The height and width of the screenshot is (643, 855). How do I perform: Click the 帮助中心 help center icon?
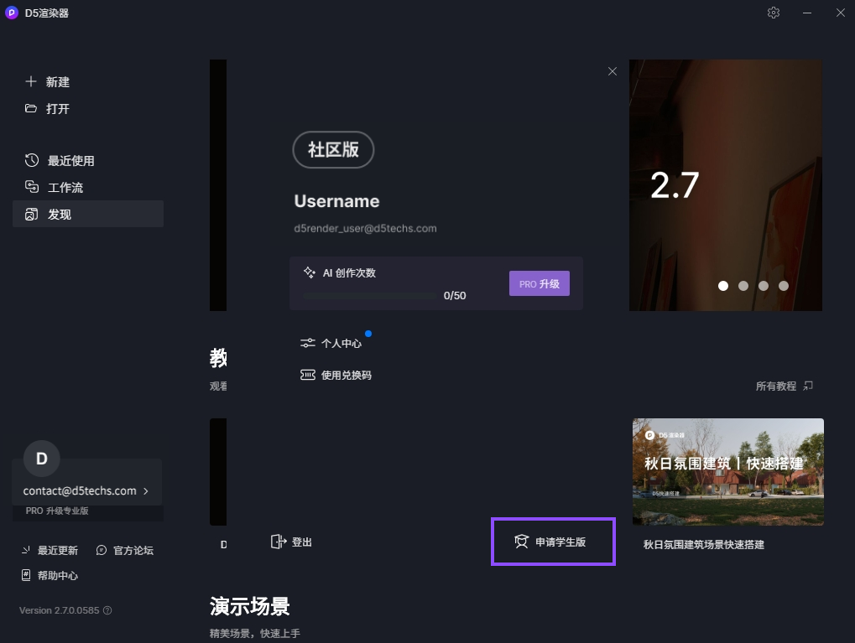(x=24, y=575)
